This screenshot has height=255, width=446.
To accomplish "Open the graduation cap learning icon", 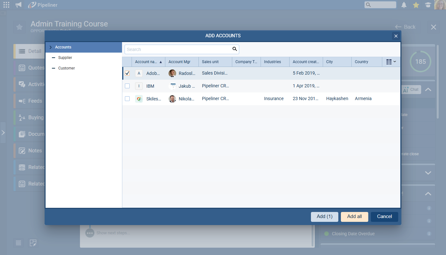I will pos(428,5).
